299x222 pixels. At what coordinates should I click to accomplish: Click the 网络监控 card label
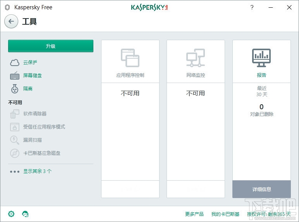point(196,75)
